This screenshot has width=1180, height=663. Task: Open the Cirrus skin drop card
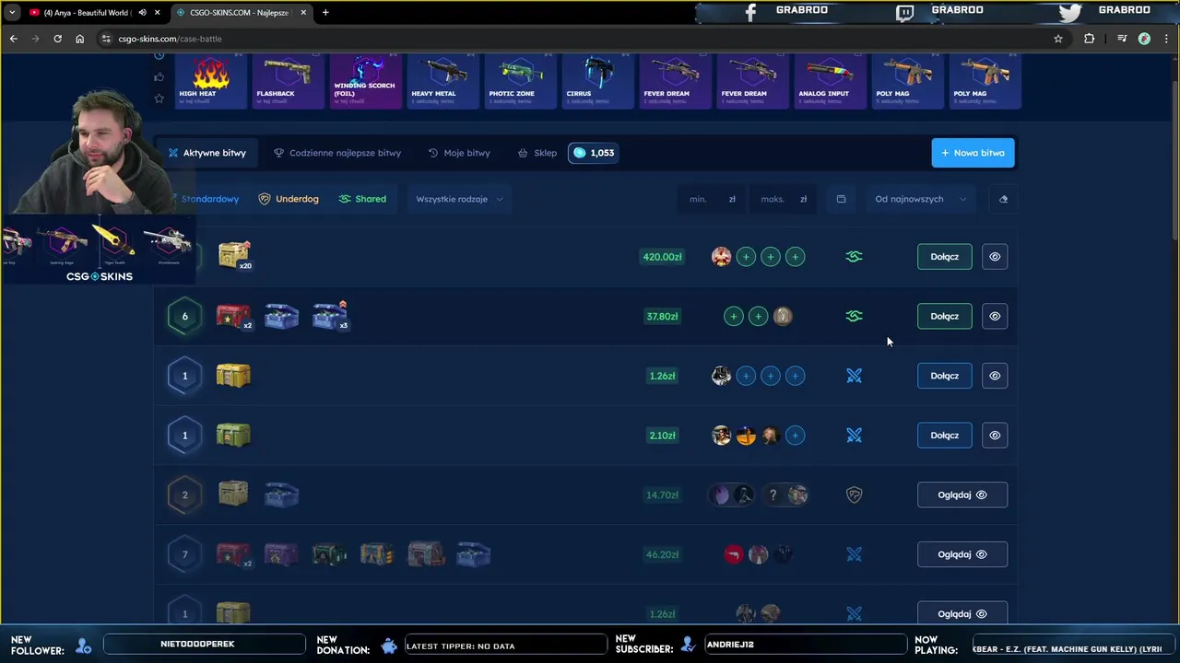click(597, 81)
